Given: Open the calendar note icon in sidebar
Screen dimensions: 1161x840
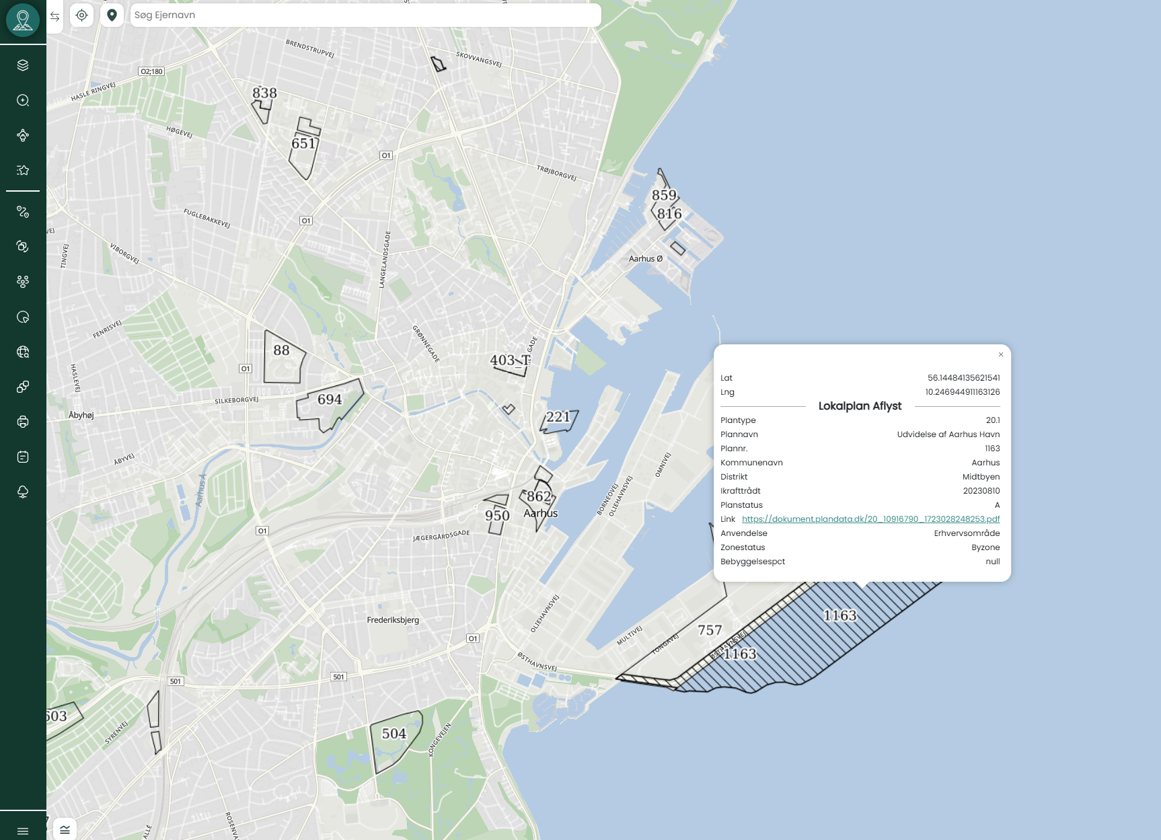Looking at the screenshot, I should pos(23,457).
